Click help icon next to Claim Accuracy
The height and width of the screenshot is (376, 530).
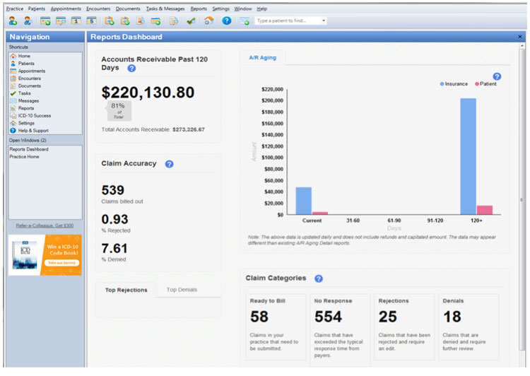tap(170, 164)
